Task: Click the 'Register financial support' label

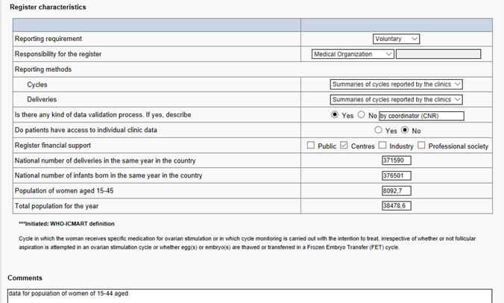Action: [53, 146]
